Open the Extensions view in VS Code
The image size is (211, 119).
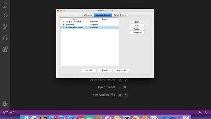tap(5, 49)
